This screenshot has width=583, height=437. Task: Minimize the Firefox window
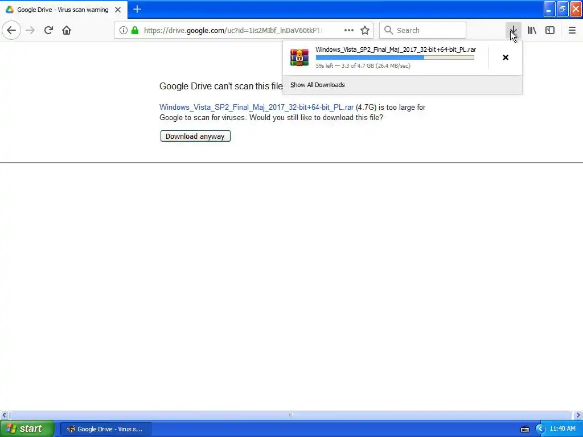point(549,9)
